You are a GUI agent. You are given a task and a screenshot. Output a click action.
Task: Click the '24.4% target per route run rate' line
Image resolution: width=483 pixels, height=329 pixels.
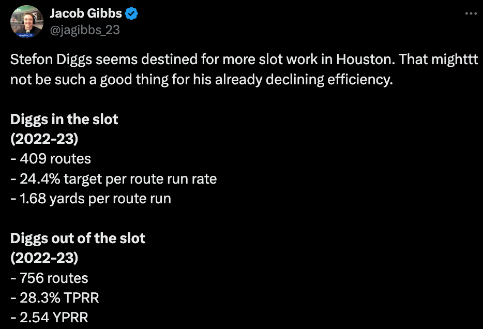click(114, 178)
